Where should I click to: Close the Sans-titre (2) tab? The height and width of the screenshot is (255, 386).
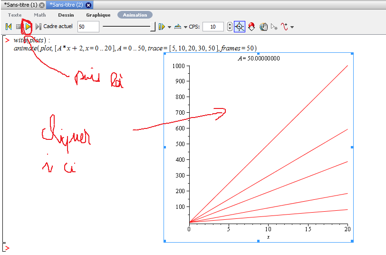click(x=88, y=5)
